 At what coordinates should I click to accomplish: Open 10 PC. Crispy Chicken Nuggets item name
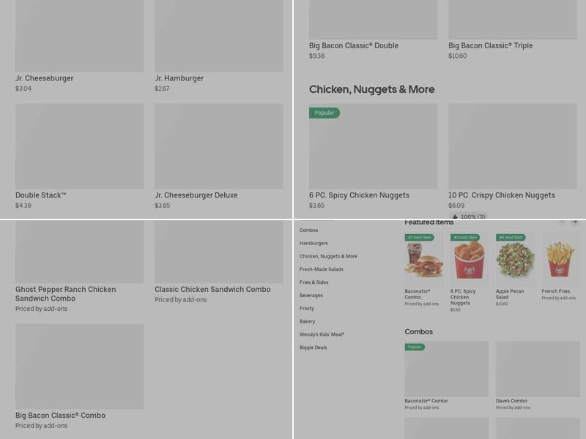[x=502, y=195]
